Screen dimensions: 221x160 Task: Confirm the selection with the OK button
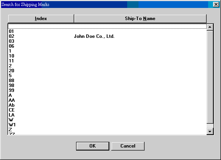pos(93,146)
